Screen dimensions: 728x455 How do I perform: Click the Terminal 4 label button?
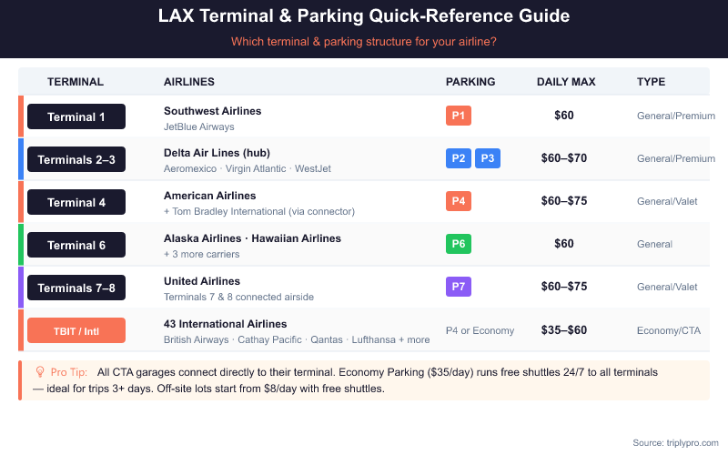[x=76, y=202]
